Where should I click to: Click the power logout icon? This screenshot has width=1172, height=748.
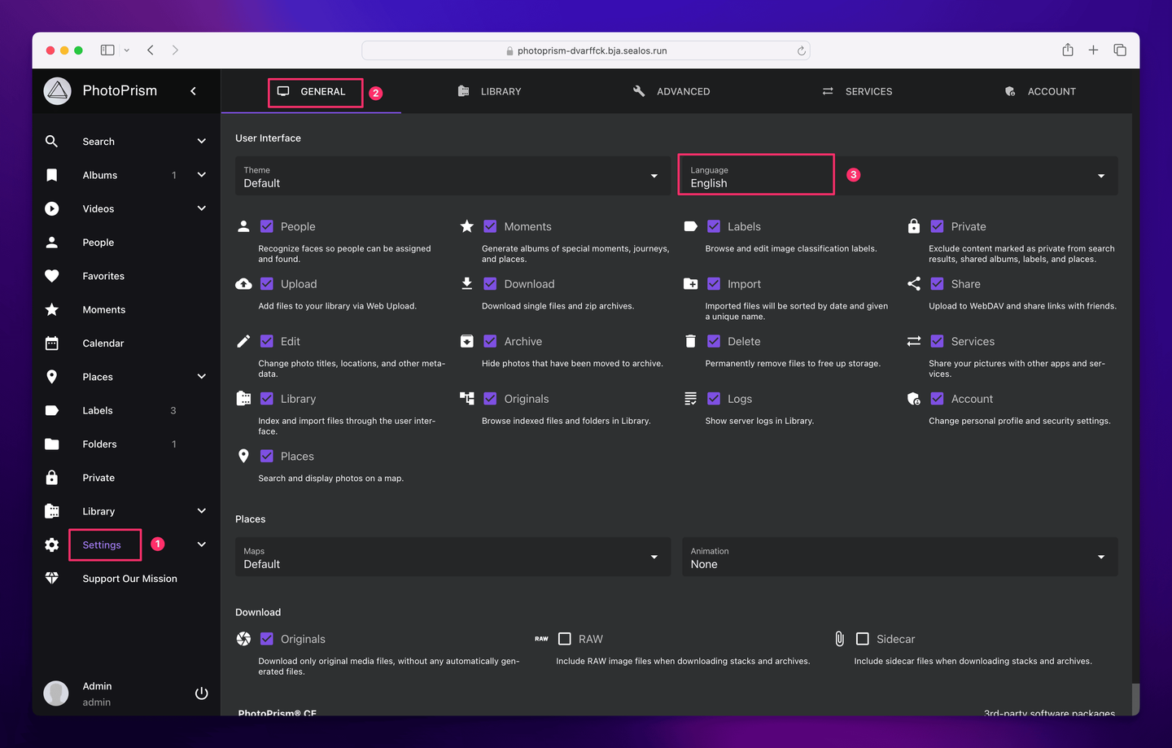pos(202,693)
